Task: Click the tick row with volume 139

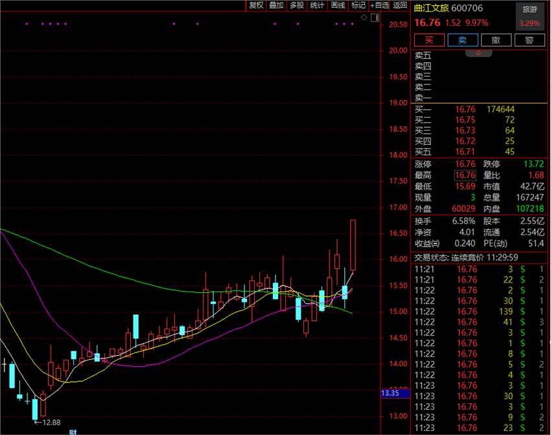Action: click(478, 312)
